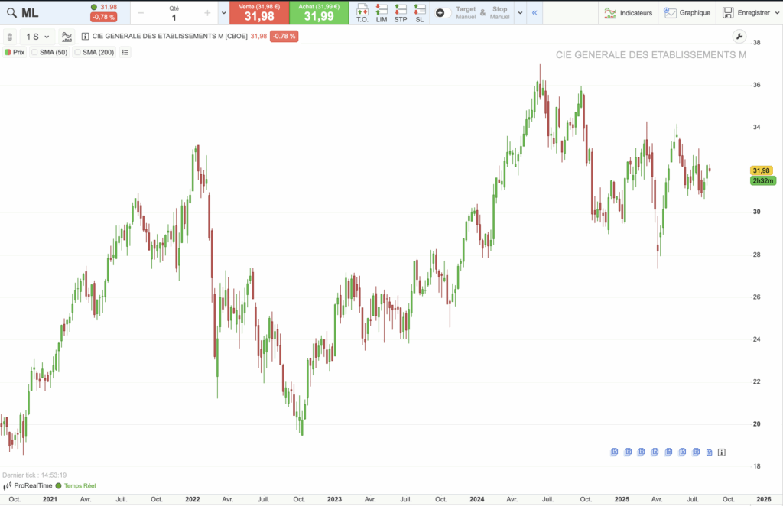Enable the SMA (50) checkbox
783x506 pixels.
click(x=35, y=52)
